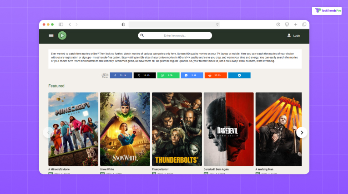Go forward in browser history
The width and height of the screenshot is (348, 194).
pos(76,24)
